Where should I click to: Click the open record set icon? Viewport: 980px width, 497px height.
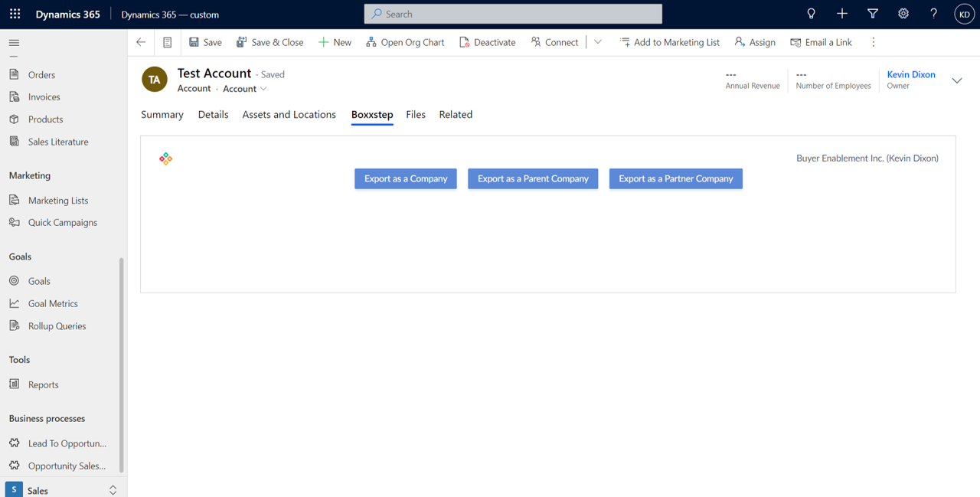click(167, 42)
